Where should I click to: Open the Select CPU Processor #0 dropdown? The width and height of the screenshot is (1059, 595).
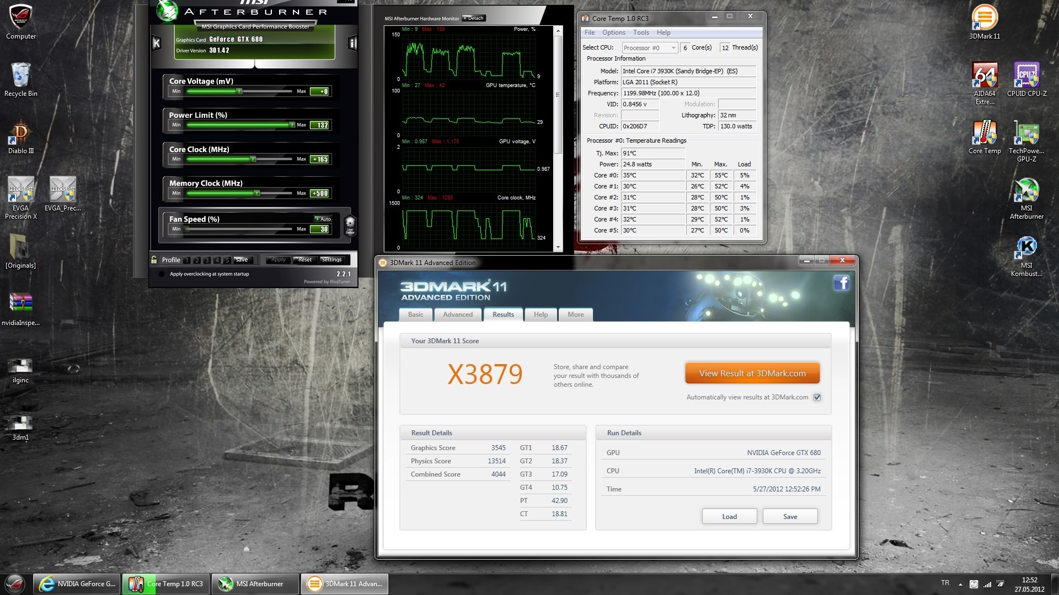coord(650,48)
